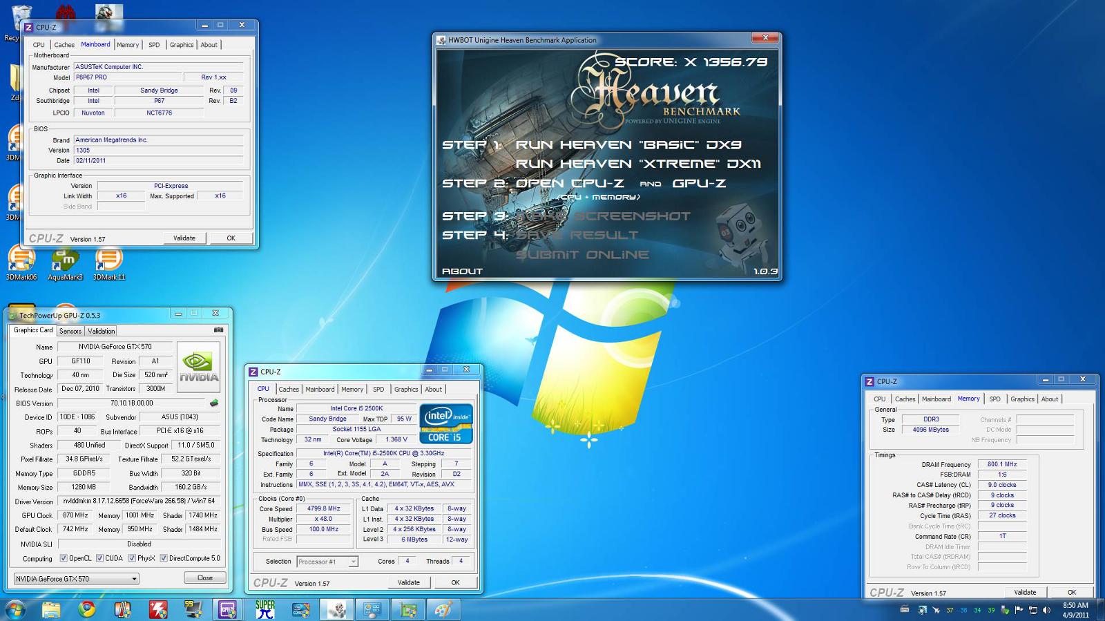1105x621 pixels.
Task: Click the network tray icon
Action: [1033, 610]
